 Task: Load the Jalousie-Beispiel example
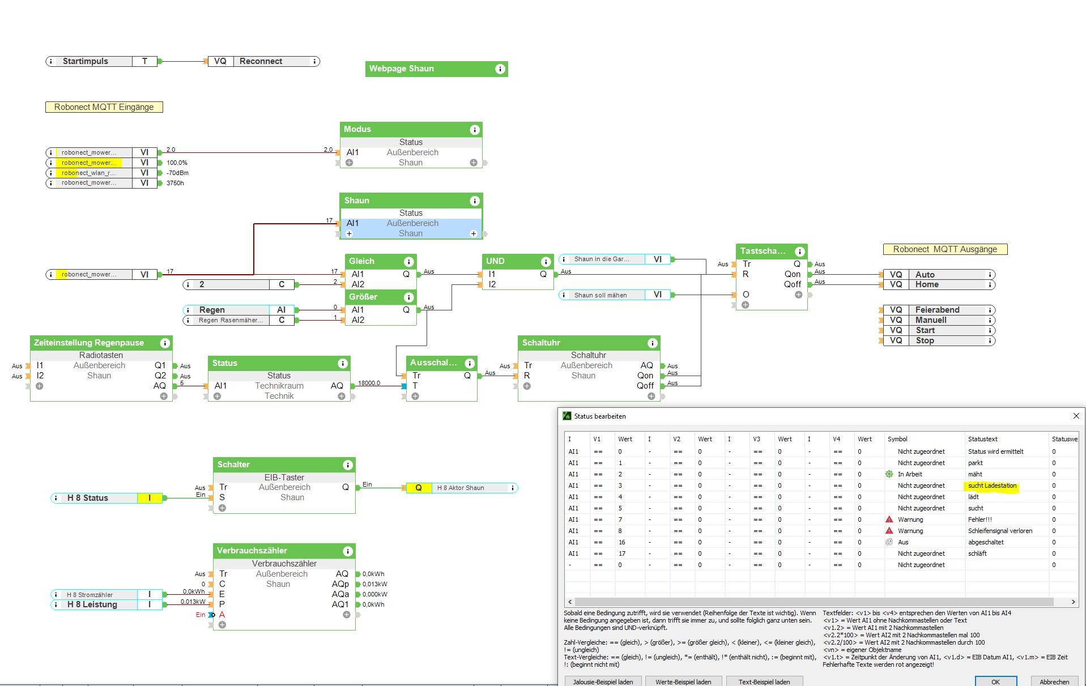click(x=603, y=681)
